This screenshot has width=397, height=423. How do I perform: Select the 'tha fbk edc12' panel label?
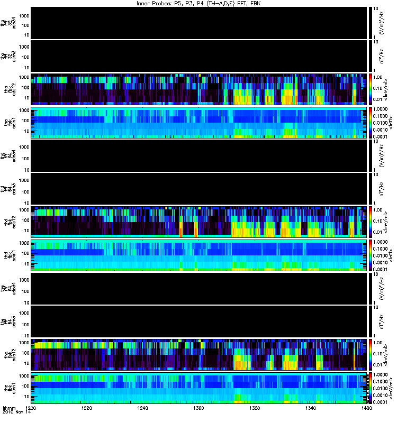[10, 89]
